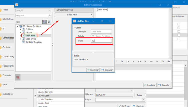Check the first checkbox in Leitura column
This screenshot has height=107, width=188.
point(179,24)
